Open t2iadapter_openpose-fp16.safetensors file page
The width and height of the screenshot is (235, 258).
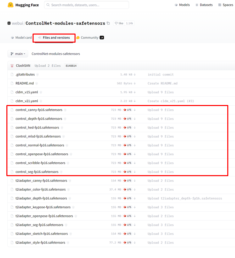coord(44,216)
